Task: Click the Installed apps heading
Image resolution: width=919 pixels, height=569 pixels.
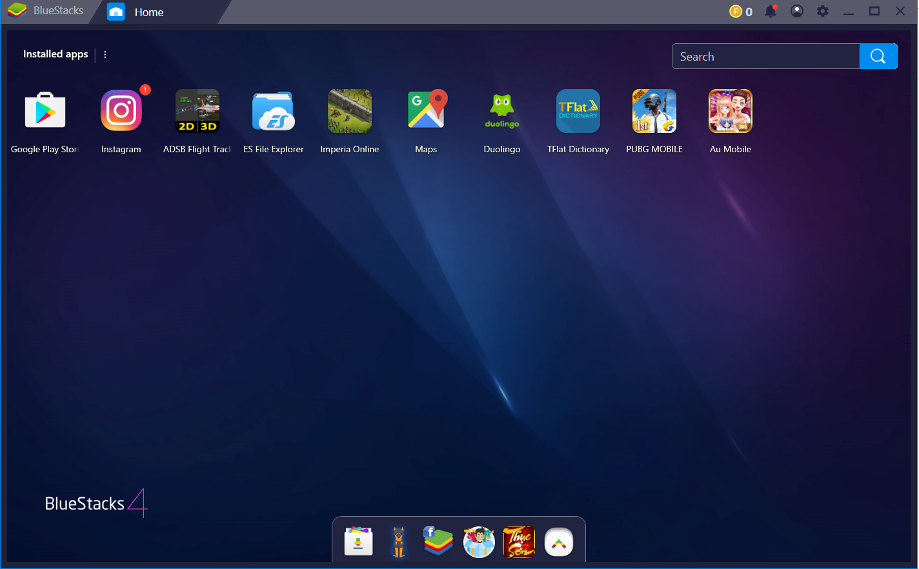Action: [56, 54]
